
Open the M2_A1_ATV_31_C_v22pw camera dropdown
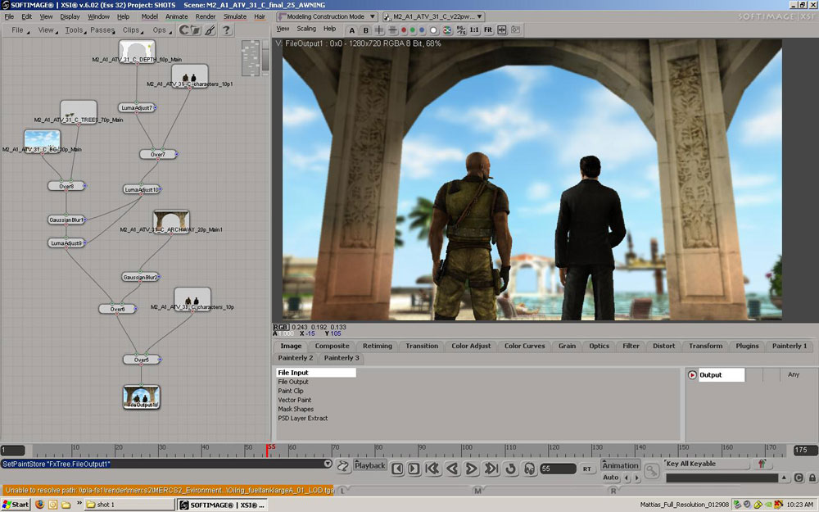(x=433, y=16)
